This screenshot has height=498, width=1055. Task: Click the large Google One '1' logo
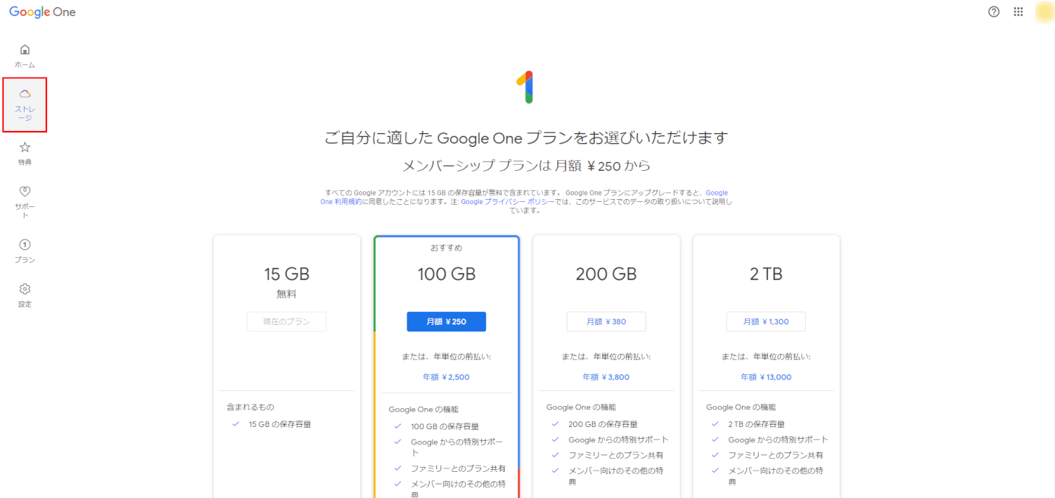tap(527, 88)
